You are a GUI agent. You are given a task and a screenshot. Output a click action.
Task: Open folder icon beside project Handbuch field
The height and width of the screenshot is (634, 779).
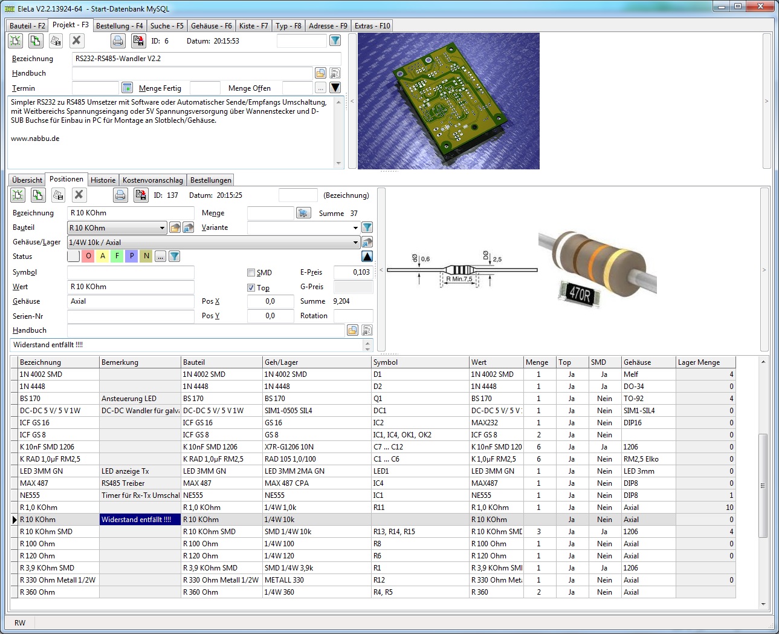(320, 73)
